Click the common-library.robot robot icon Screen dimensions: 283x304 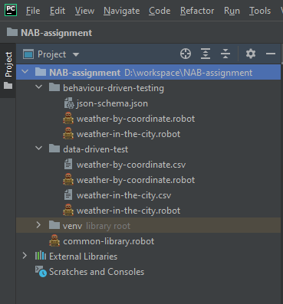point(54,240)
